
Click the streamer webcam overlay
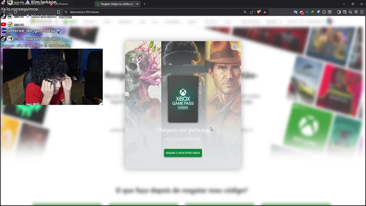[x=52, y=77]
